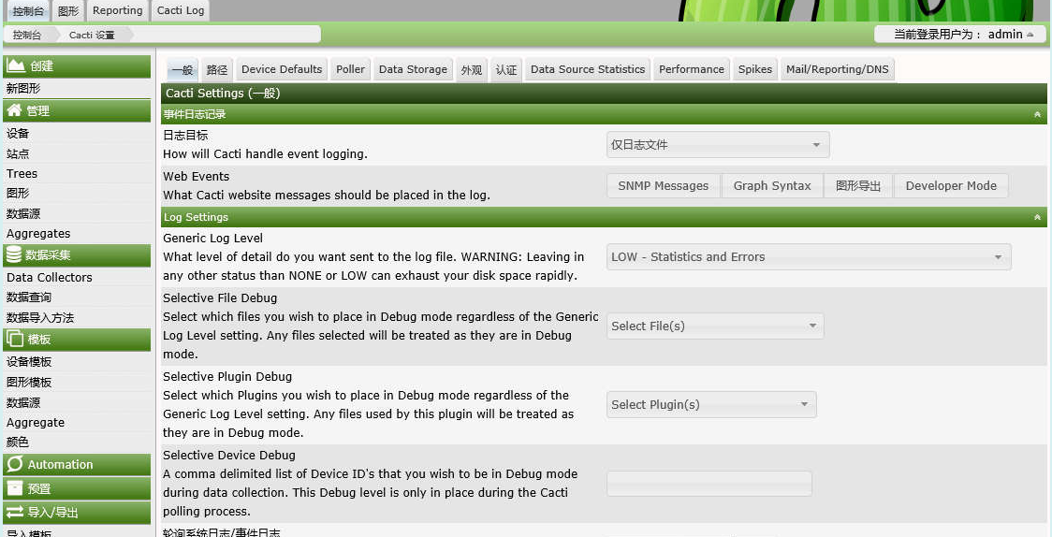1052x537 pixels.
Task: Collapse the 事件日志记录 section chevron
Action: [x=1037, y=114]
